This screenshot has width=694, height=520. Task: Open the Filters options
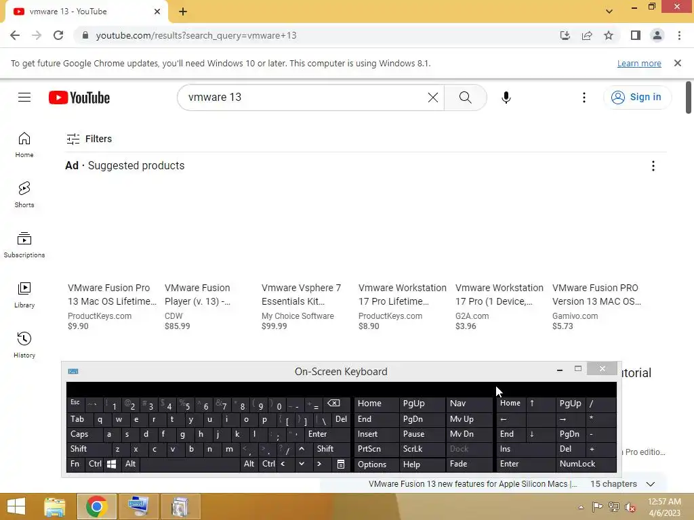(89, 139)
